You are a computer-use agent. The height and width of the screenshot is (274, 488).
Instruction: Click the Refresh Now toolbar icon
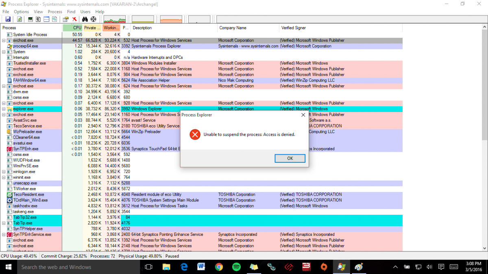point(19,19)
